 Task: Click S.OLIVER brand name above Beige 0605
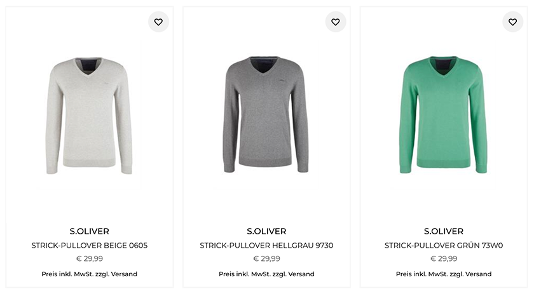click(x=89, y=231)
